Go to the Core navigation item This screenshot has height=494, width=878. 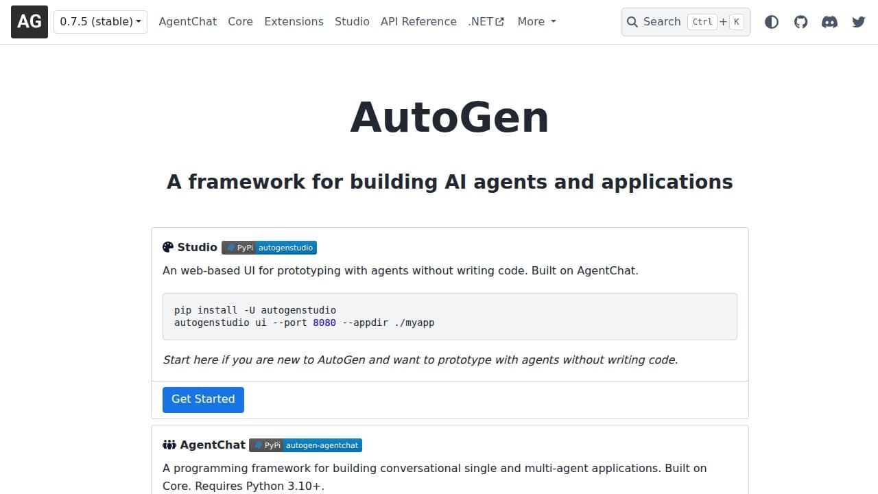click(240, 21)
